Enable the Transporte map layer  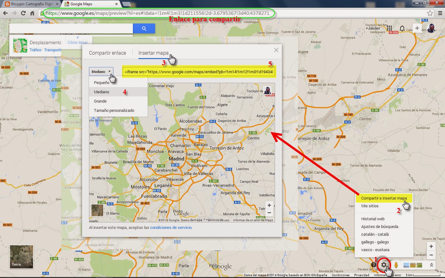tap(53, 50)
